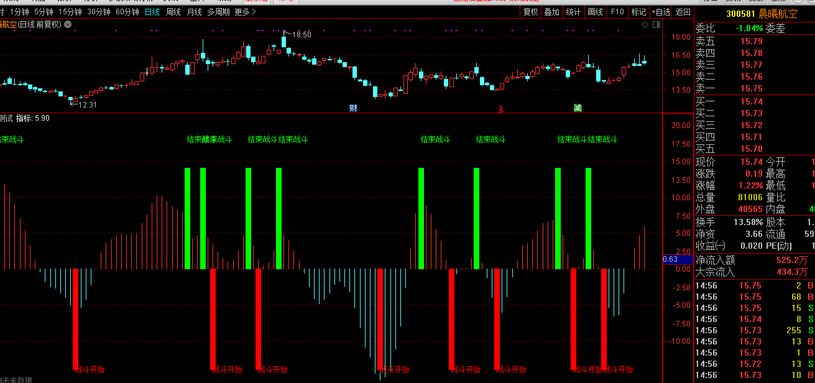The height and width of the screenshot is (383, 815).
Task: Select the 多周期 multi-period view
Action: (x=218, y=12)
